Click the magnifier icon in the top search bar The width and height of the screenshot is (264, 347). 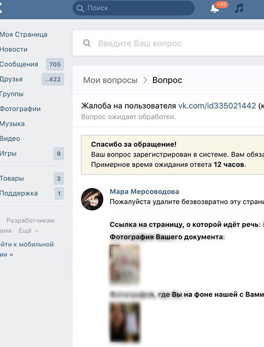tap(80, 8)
